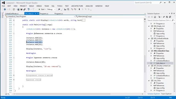This screenshot has height=99, width=176.
Task: Click the Quick Launch search icon
Action: coord(161,2)
